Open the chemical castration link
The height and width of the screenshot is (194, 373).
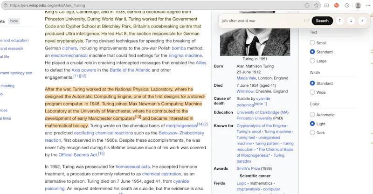click(x=161, y=174)
